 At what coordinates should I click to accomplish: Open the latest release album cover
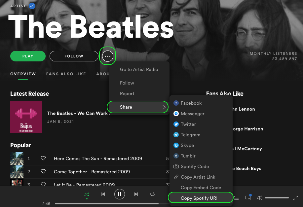click(26, 117)
